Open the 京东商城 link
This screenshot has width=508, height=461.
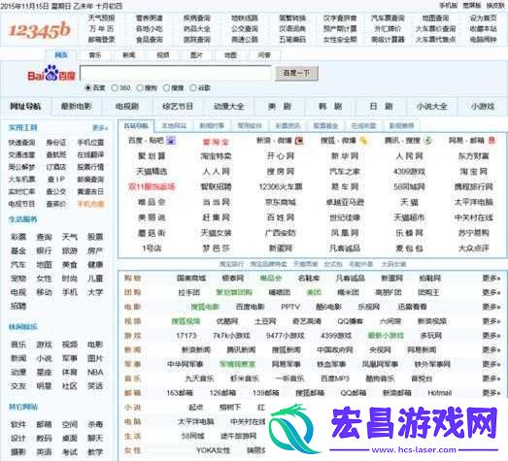coord(281,202)
